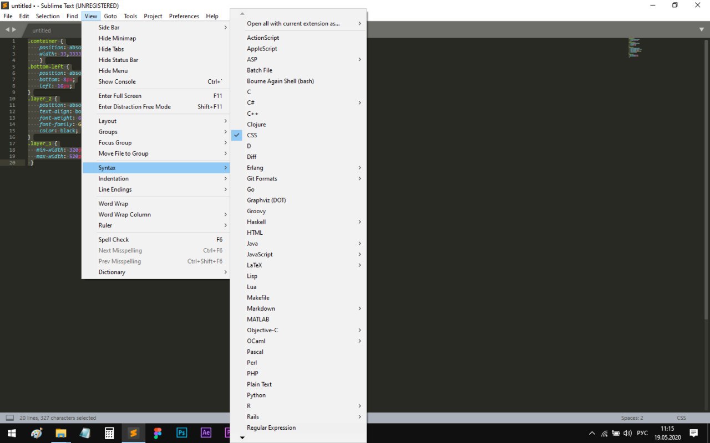This screenshot has width=710, height=443.
Task: Select Plain Text syntax
Action: (x=298, y=384)
